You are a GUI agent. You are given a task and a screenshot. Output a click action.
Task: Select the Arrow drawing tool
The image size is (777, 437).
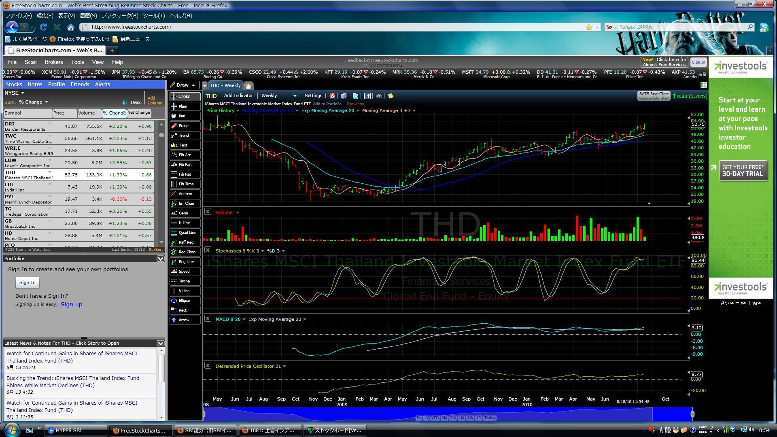pyautogui.click(x=185, y=320)
